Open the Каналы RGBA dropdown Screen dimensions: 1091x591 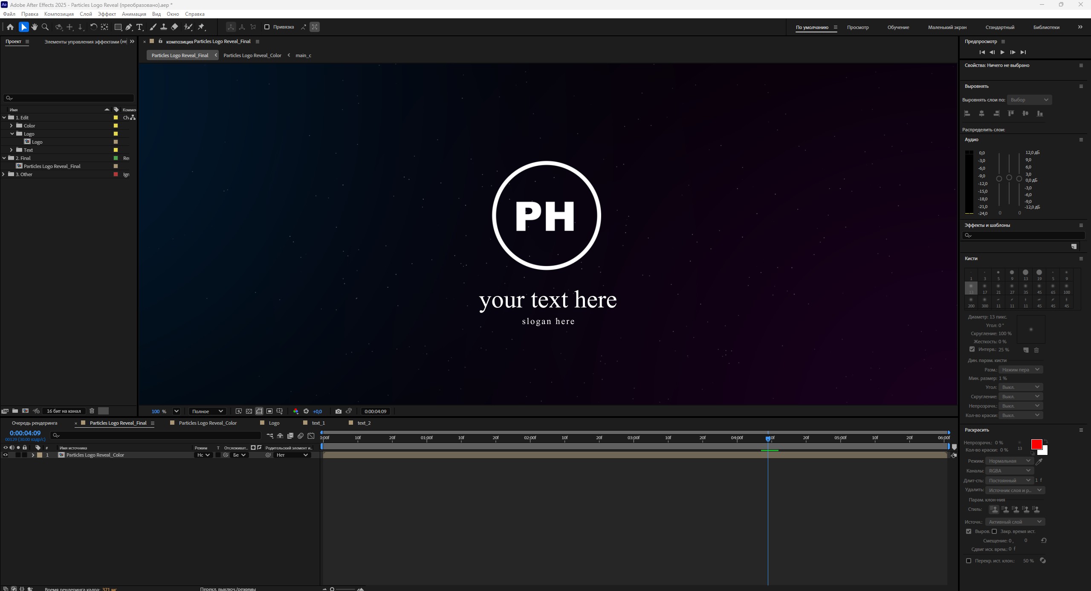1009,471
